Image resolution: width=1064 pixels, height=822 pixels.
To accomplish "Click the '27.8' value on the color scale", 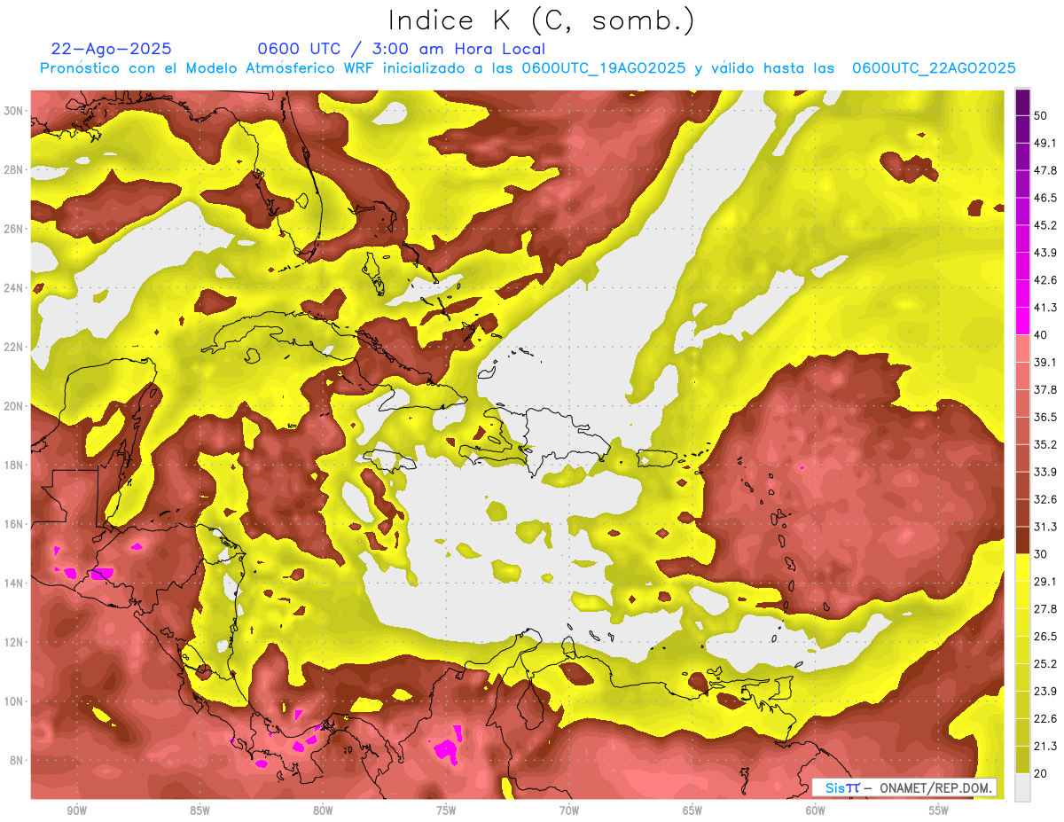I will click(1045, 609).
